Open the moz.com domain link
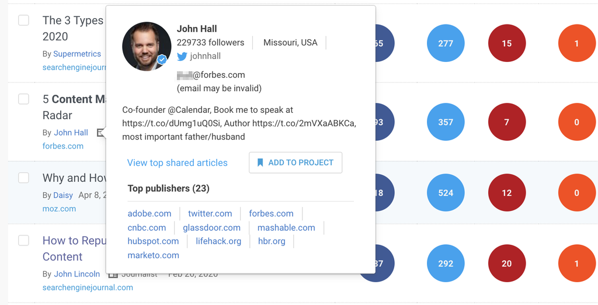The image size is (598, 305). 60,209
